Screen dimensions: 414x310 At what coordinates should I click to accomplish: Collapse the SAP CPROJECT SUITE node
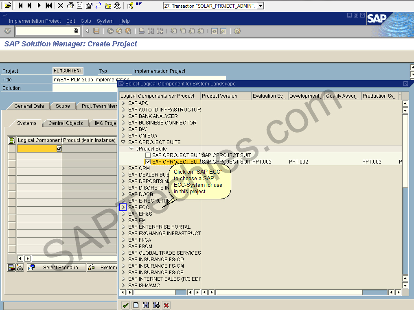[x=123, y=142]
